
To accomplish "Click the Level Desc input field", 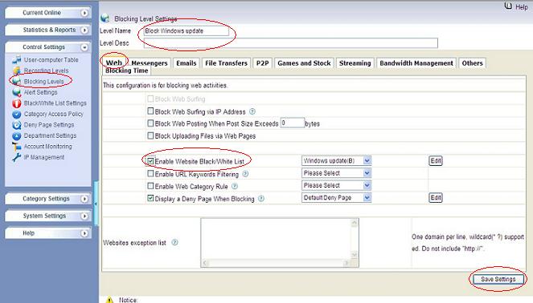I will point(291,43).
